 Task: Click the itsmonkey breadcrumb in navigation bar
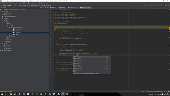(35, 5)
